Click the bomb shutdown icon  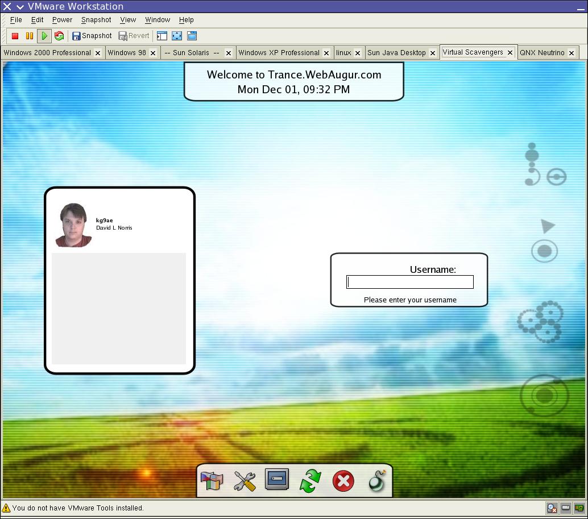click(x=377, y=481)
